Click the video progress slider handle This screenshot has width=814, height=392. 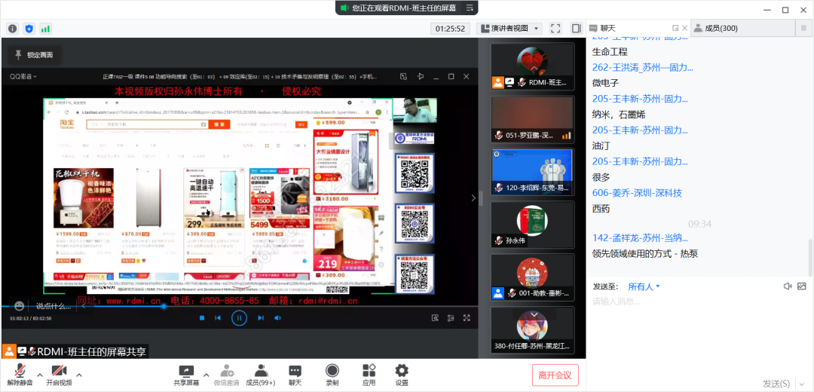pyautogui.click(x=164, y=306)
